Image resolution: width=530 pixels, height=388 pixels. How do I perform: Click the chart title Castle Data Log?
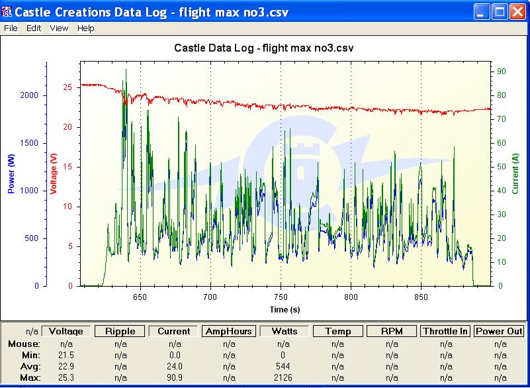pos(263,48)
